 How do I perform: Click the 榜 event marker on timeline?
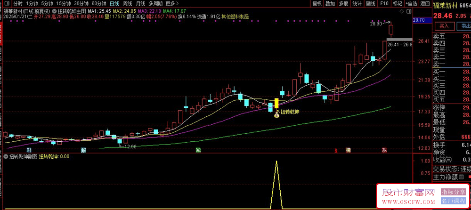point(348,150)
